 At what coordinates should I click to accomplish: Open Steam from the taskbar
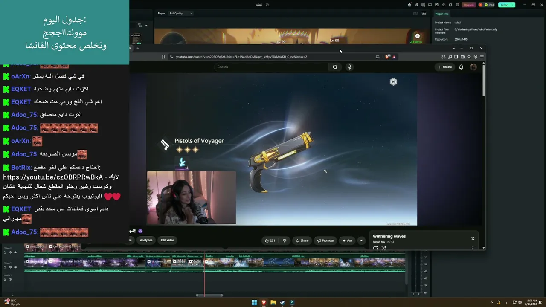282,303
